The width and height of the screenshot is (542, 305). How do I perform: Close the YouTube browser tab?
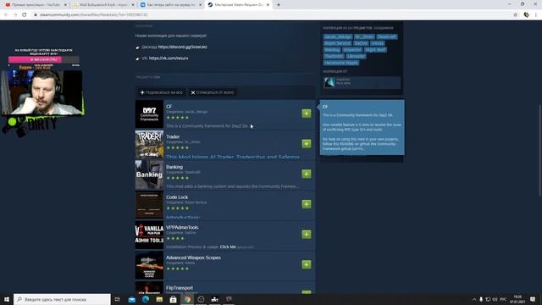[65, 5]
